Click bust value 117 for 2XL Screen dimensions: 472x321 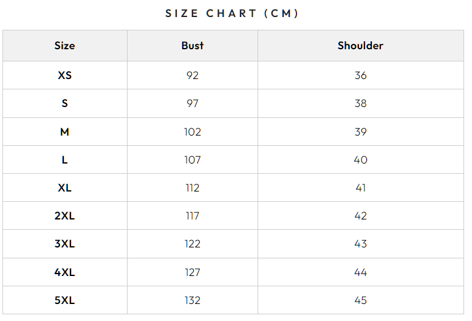pyautogui.click(x=193, y=216)
